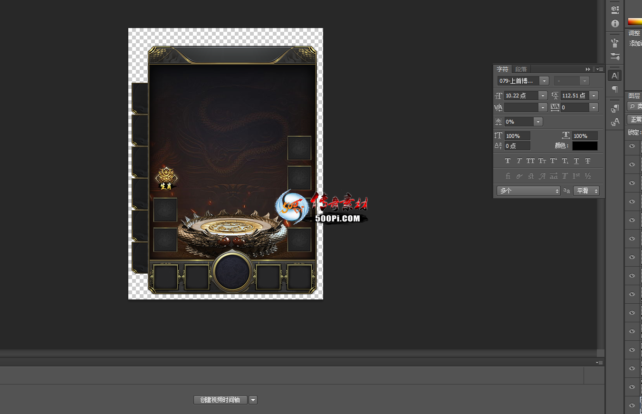Select the 调整 panel tab
This screenshot has height=414, width=642.
point(634,33)
